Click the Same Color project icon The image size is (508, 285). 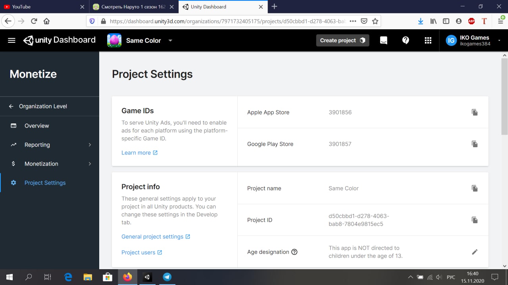tap(114, 40)
